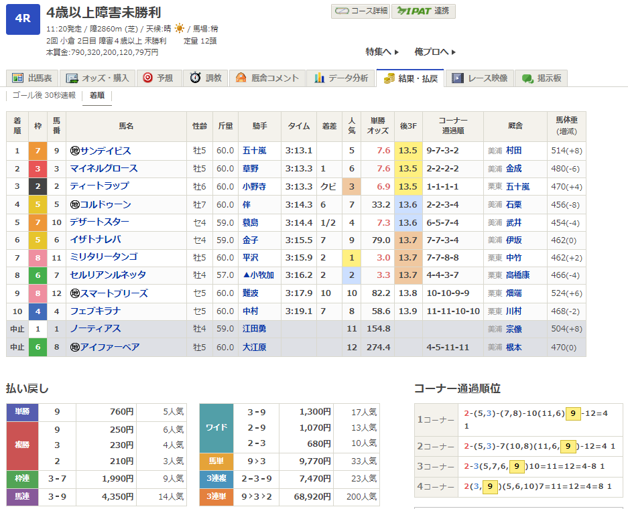Select the 着順 sub-tab
The image size is (628, 509).
(97, 95)
